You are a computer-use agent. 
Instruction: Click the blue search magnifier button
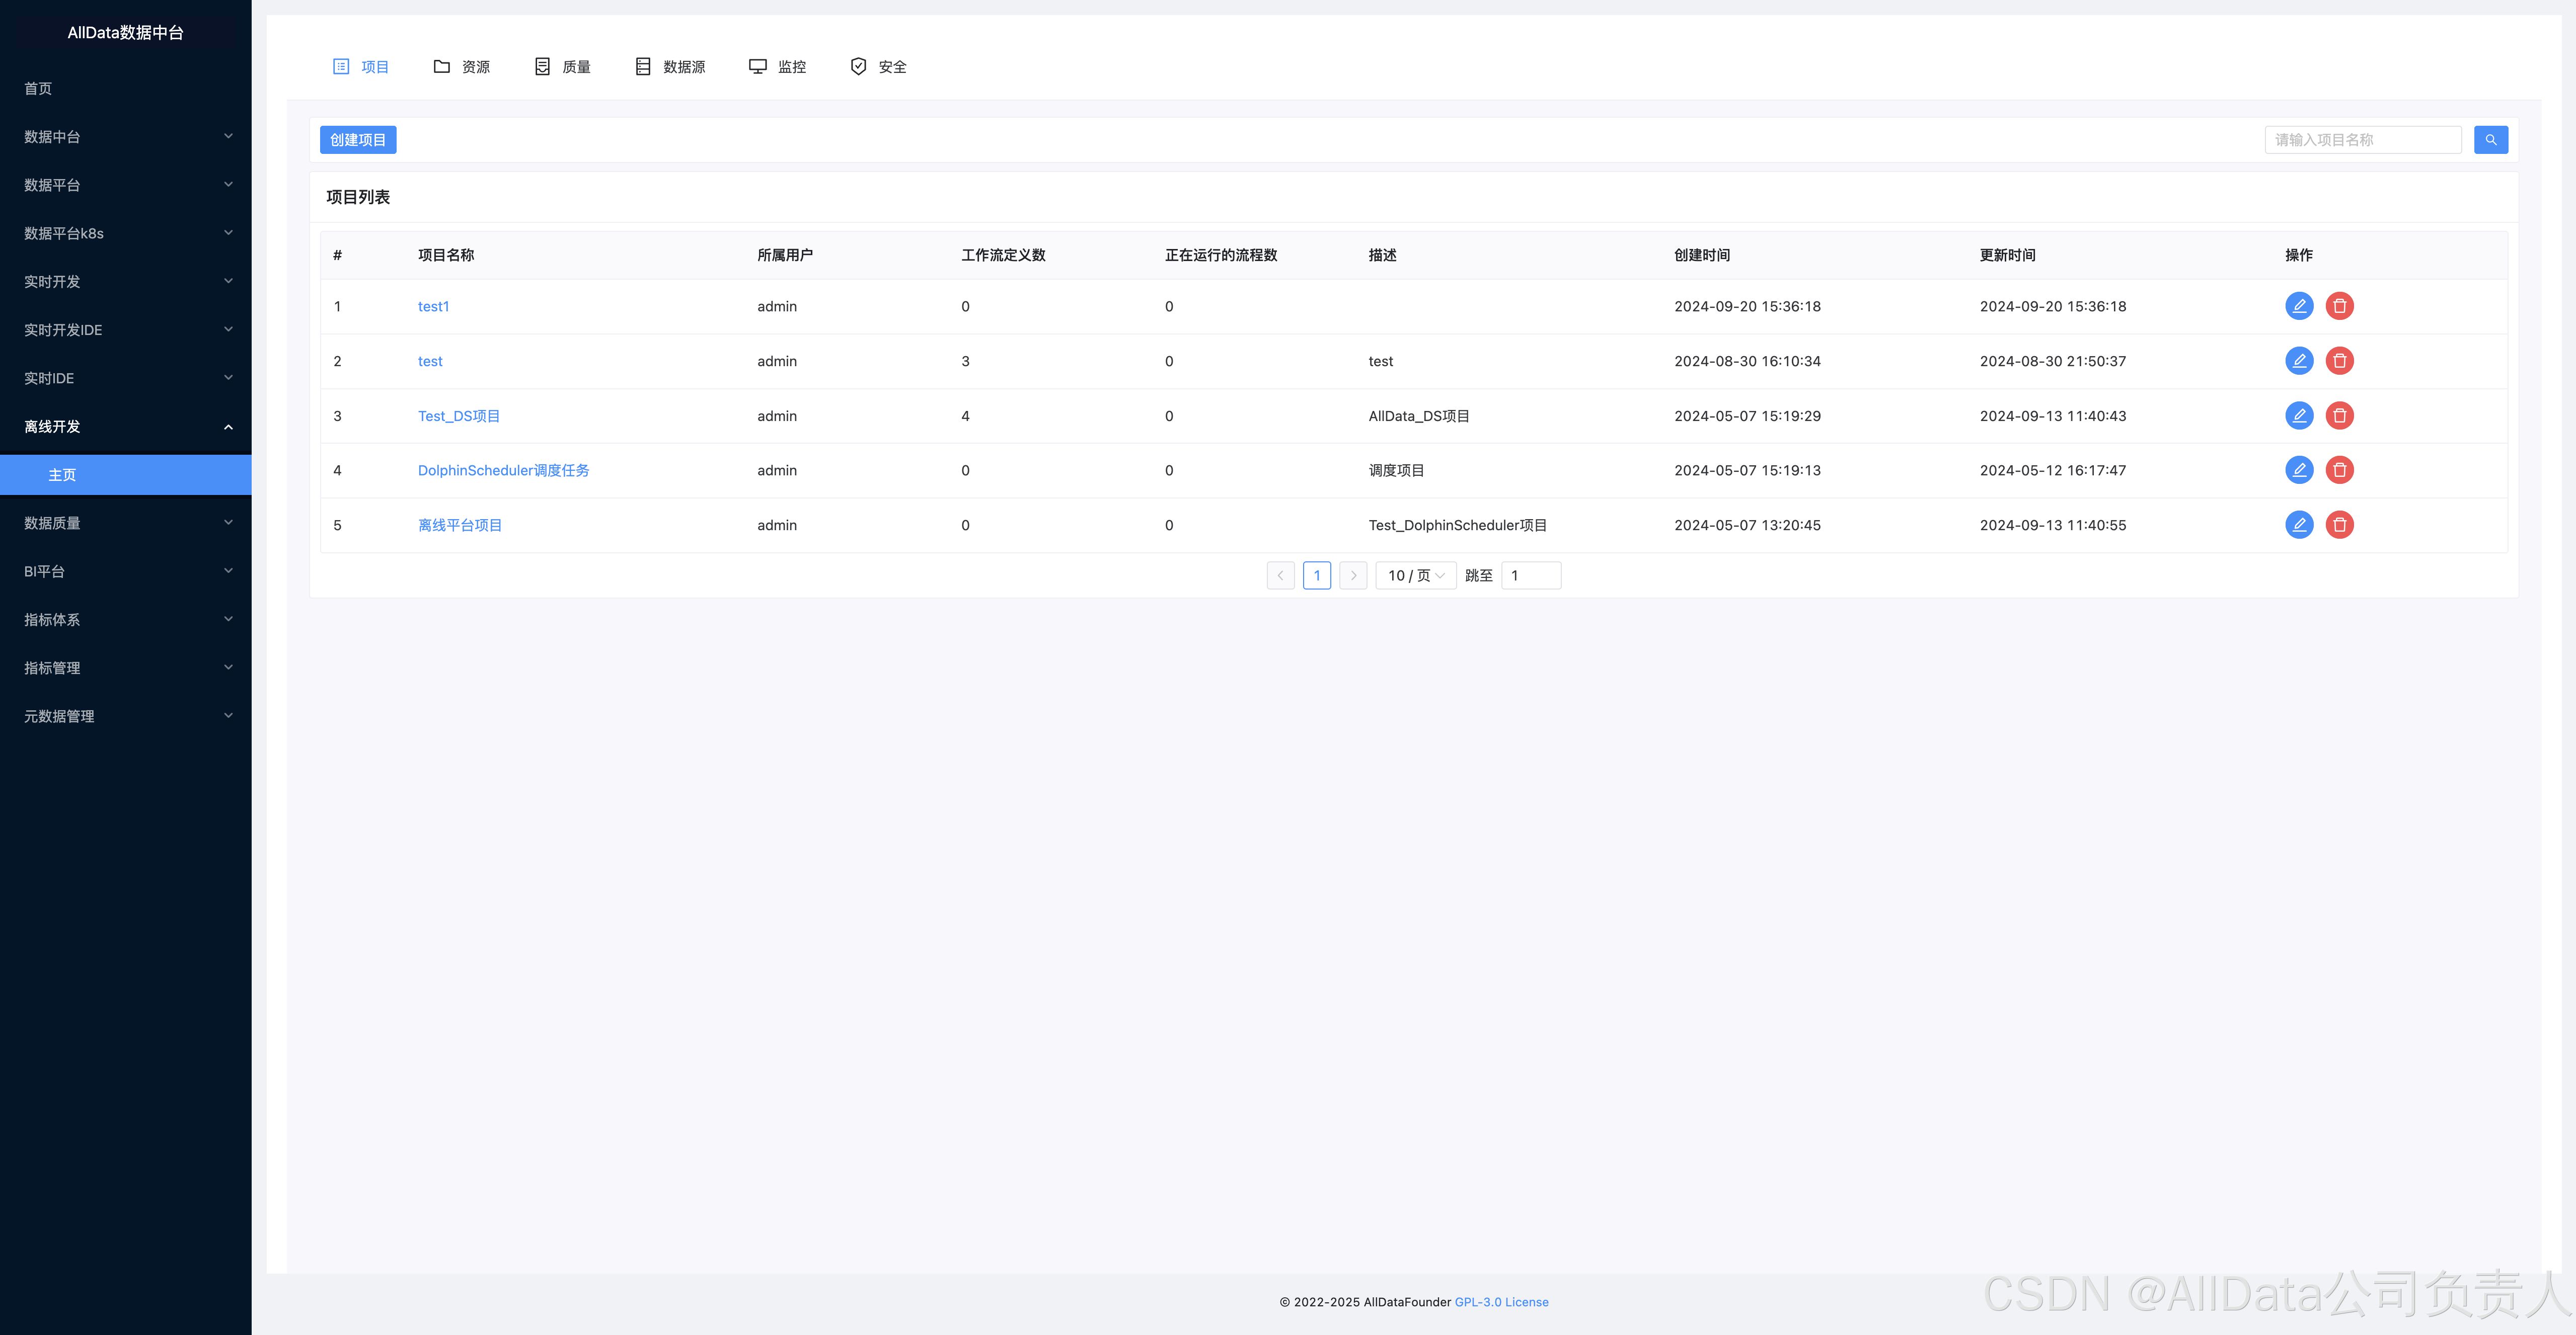pyautogui.click(x=2490, y=140)
